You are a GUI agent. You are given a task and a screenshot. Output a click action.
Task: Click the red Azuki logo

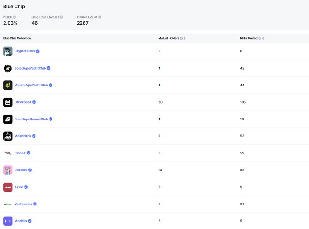pyautogui.click(x=8, y=187)
